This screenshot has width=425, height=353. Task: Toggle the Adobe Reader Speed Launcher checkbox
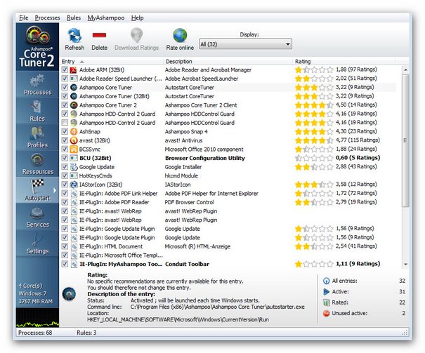coord(65,79)
